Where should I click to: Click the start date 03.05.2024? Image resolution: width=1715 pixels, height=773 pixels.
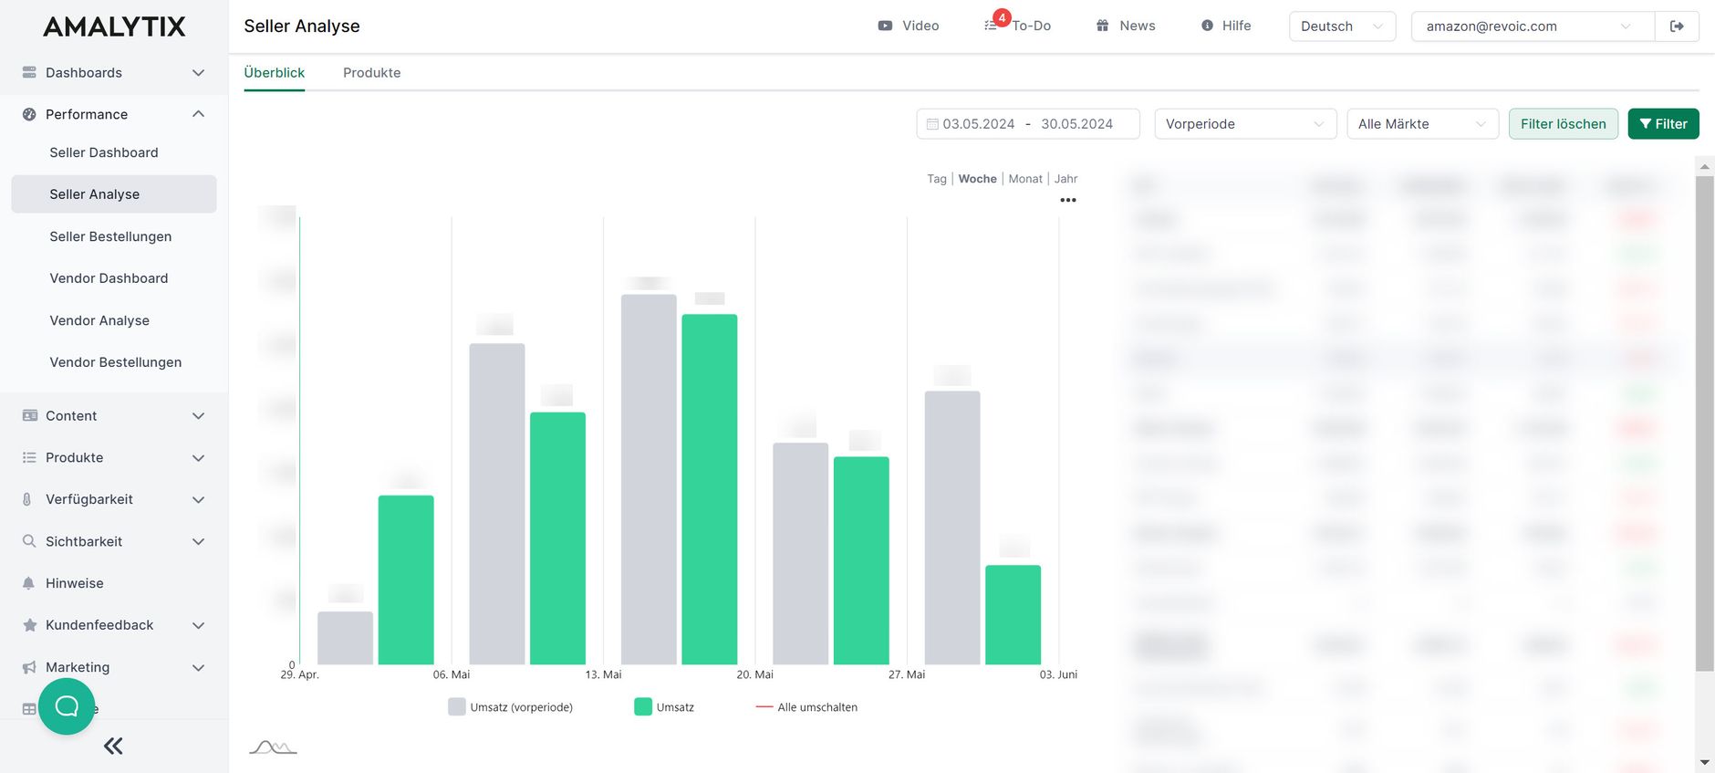click(979, 124)
